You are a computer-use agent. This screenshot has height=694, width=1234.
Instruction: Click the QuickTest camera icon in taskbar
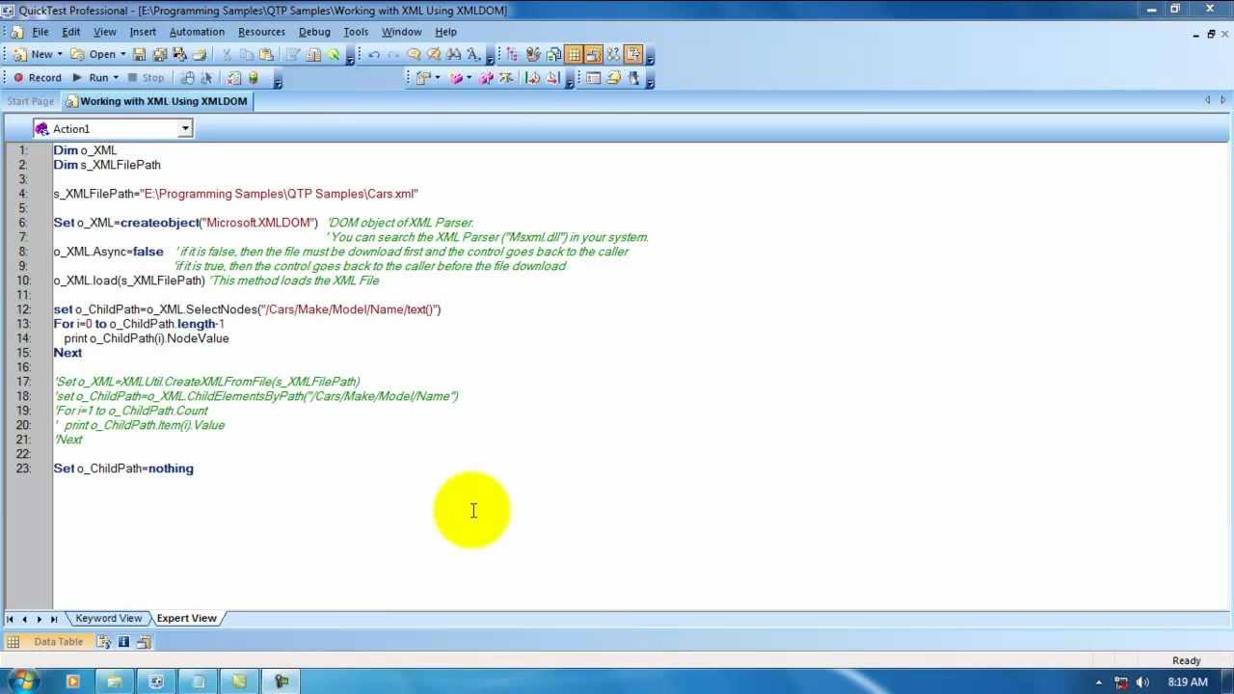281,681
